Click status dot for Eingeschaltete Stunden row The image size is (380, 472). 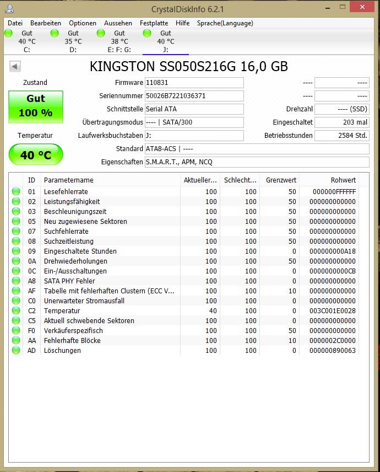tap(16, 251)
